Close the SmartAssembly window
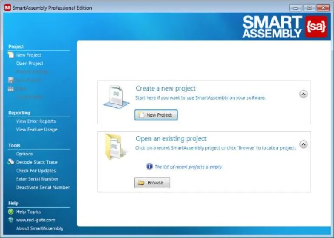334x238 pixels. [323, 8]
